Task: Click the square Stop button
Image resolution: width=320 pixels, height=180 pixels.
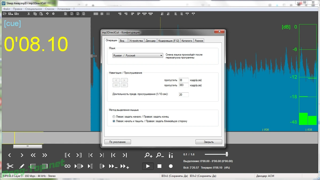Action: (x=159, y=166)
